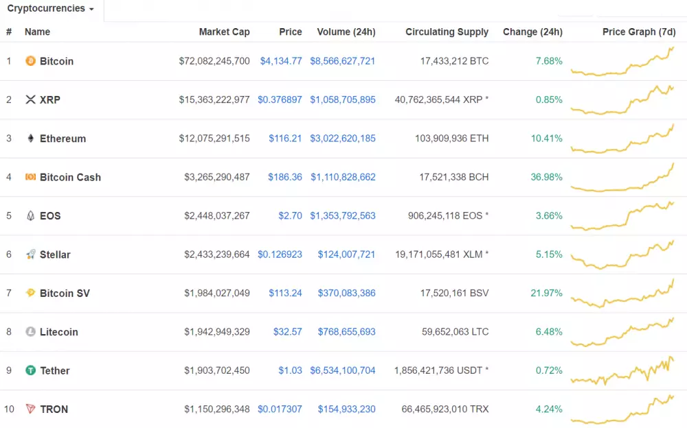Viewport: 687px width, 428px height.
Task: Click the Bitcoin Cash logo
Action: [30, 177]
